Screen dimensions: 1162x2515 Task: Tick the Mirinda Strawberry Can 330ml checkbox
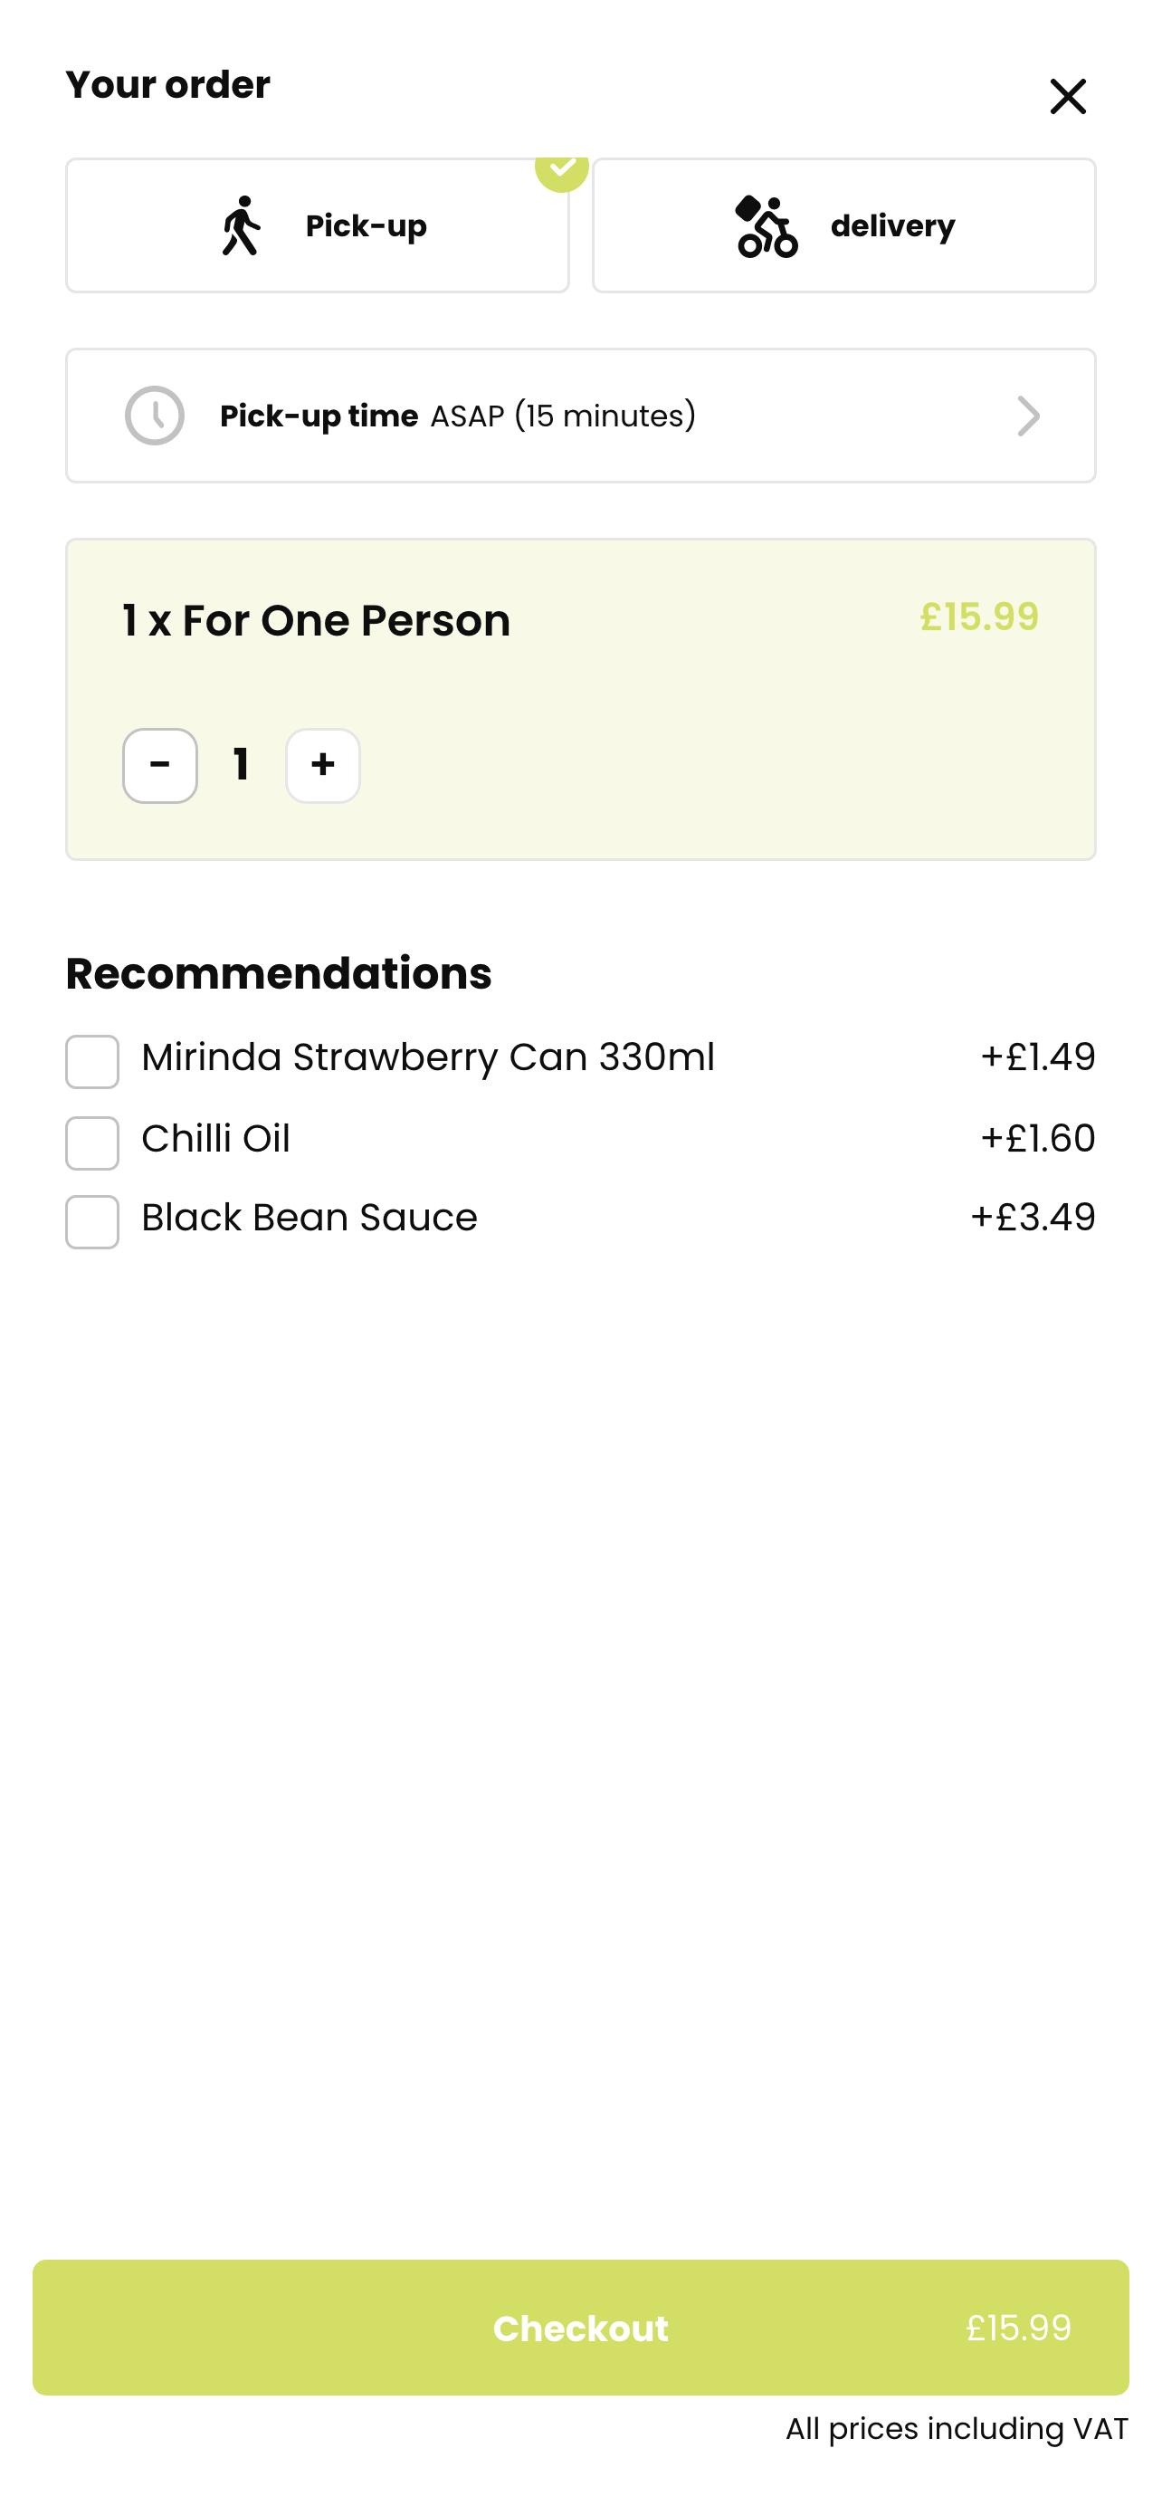pos(92,1061)
